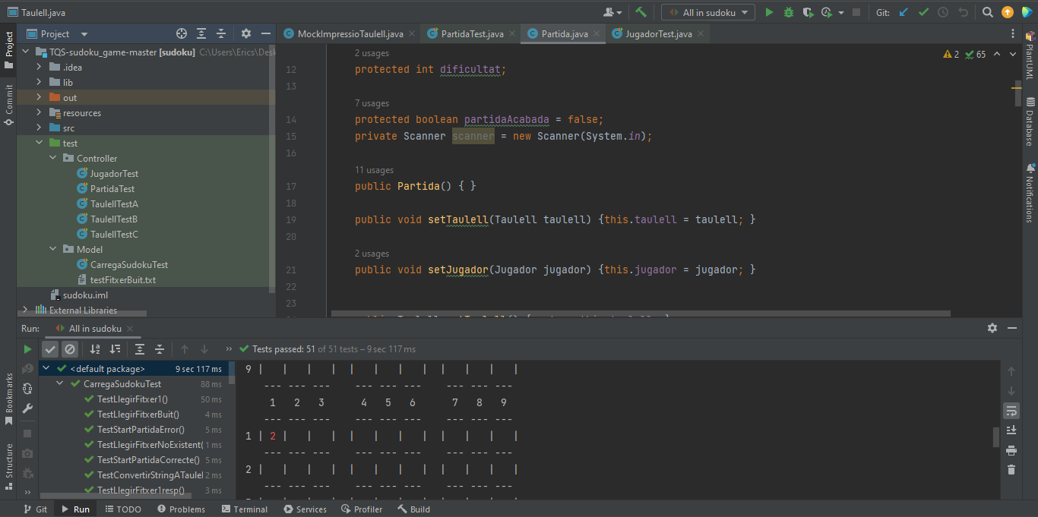Toggle show passed tests filter

click(x=50, y=349)
